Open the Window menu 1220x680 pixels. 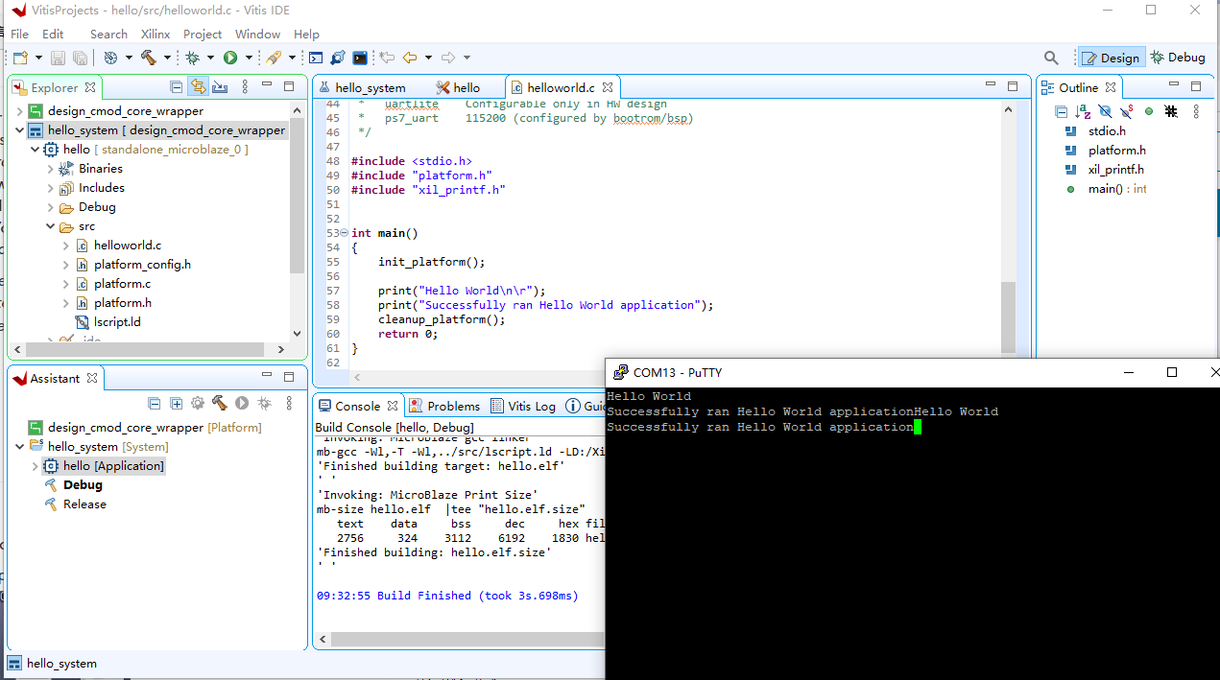pyautogui.click(x=258, y=34)
